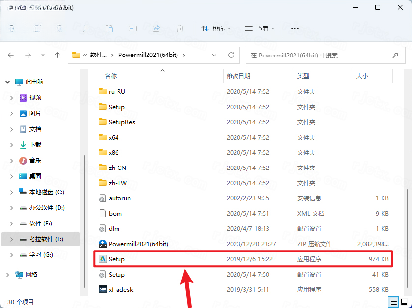Click the Copy toolbar icon
Screen dimensions: 412x308
86,28
